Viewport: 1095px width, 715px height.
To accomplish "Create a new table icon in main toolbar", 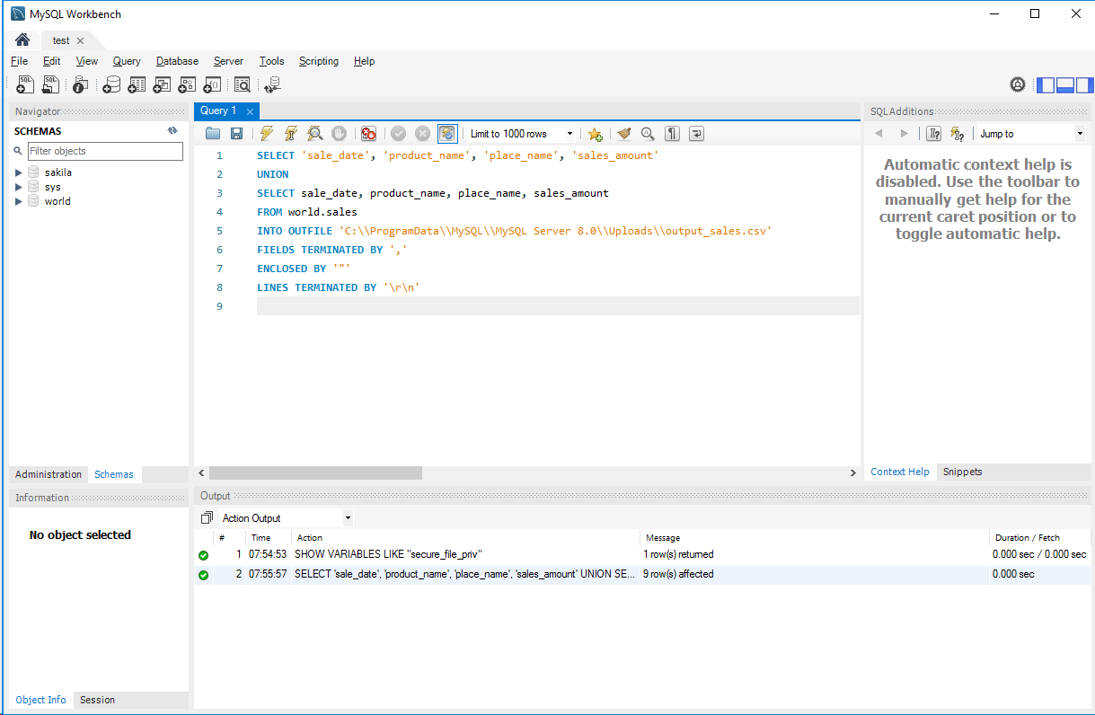I will (137, 84).
